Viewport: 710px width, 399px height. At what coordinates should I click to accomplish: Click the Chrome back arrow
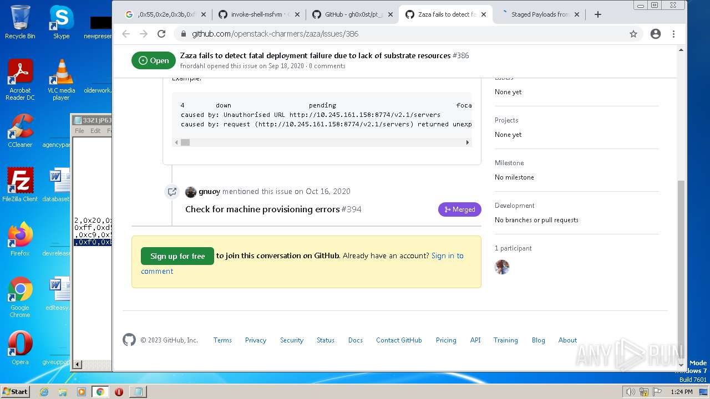tap(126, 34)
